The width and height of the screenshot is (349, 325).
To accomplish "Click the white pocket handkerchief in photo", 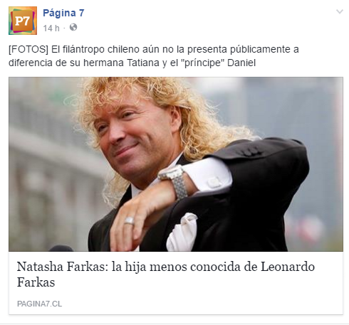I will point(182,233).
